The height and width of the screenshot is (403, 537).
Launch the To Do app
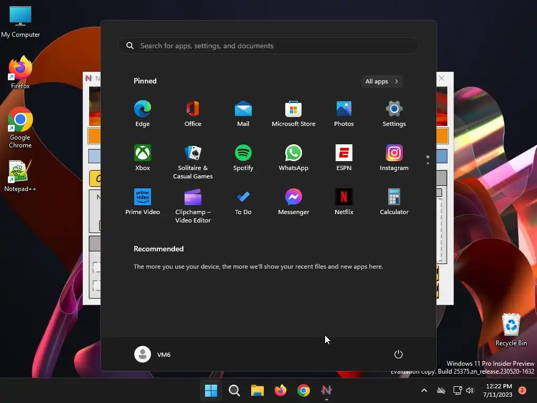[x=243, y=202]
